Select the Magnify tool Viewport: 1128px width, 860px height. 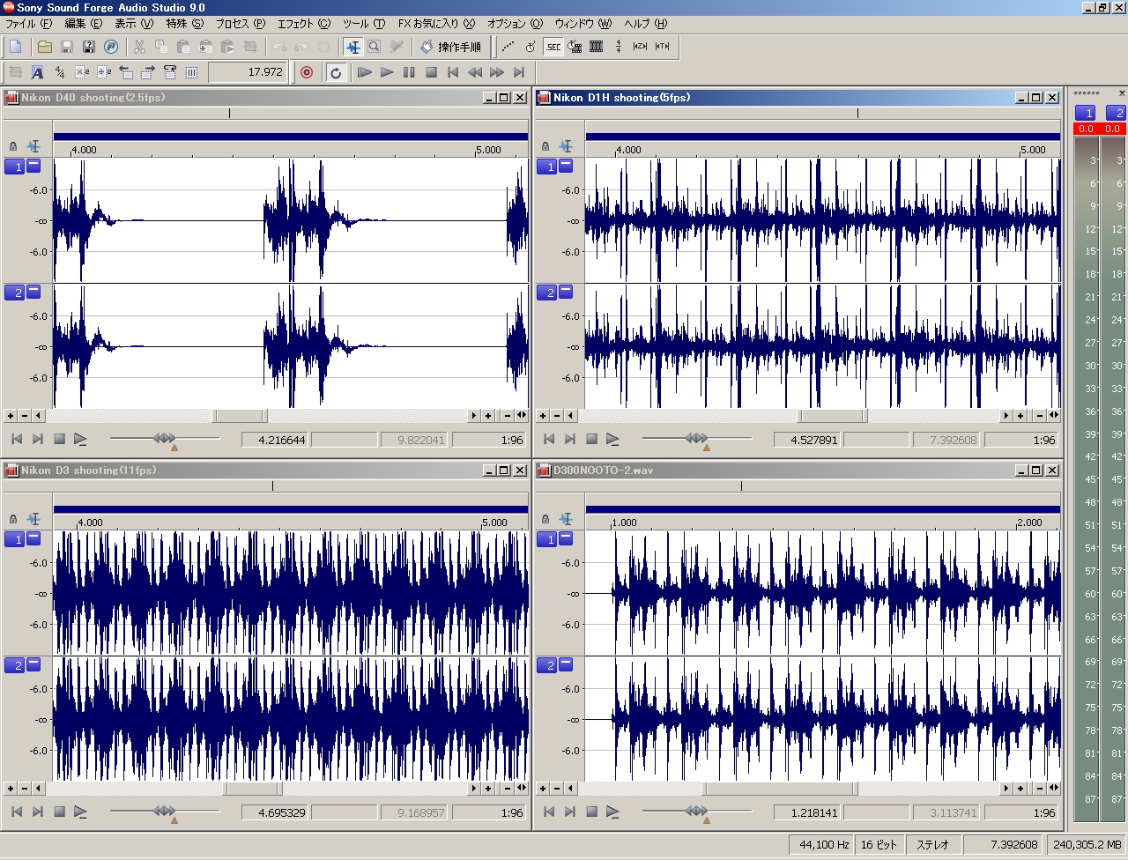point(375,47)
